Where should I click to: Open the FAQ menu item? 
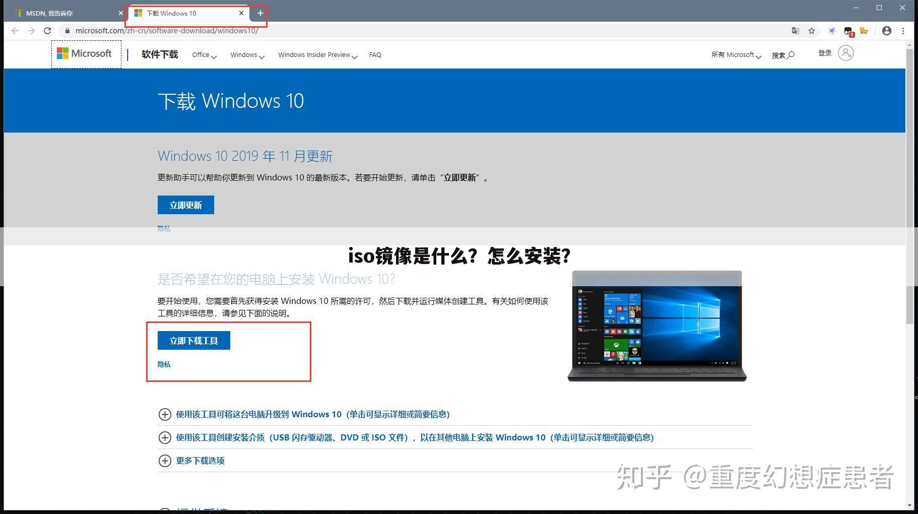click(375, 55)
